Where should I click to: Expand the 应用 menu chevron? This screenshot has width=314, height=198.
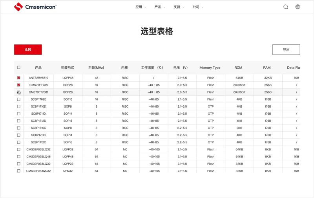pyautogui.click(x=145, y=7)
